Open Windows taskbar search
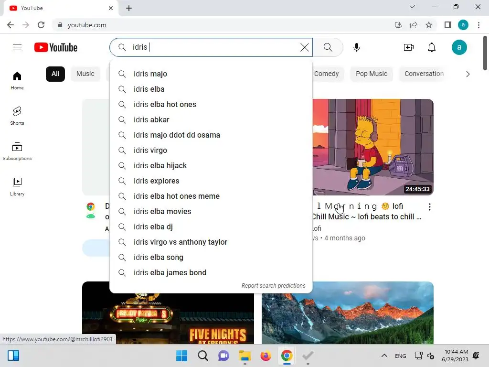Viewport: 489px width, 367px height. point(202,356)
